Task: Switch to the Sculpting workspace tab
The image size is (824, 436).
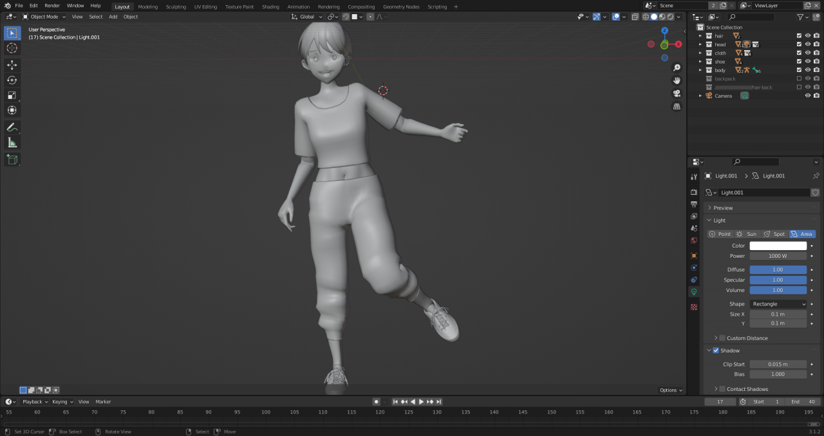Action: (x=176, y=7)
